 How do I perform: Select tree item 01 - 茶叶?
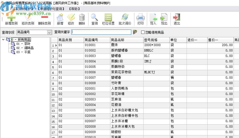tap(23, 44)
